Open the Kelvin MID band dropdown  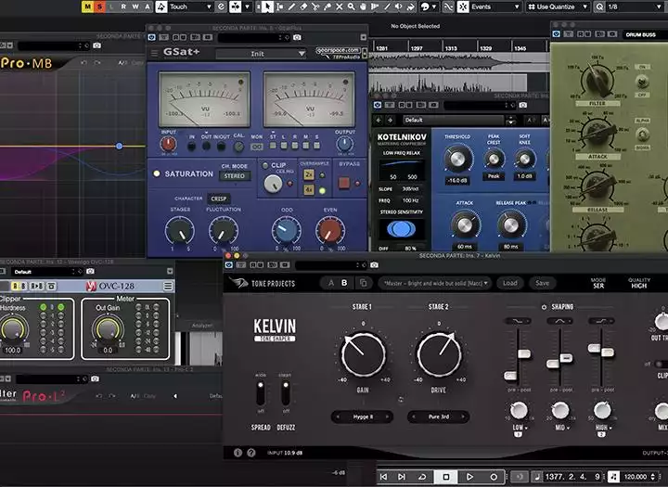pyautogui.click(x=561, y=428)
